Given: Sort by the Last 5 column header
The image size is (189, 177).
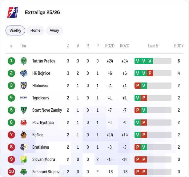Looking at the screenshot, I should [x=153, y=46].
